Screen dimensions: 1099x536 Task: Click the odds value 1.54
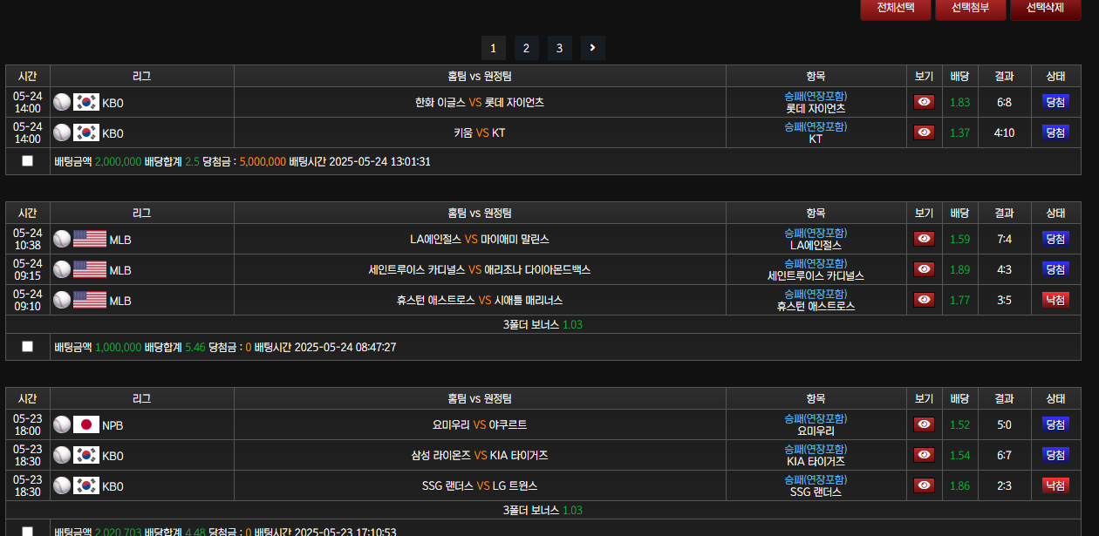(x=959, y=455)
